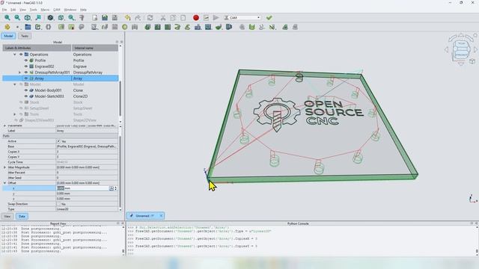Collapse the Model tree group

(15, 84)
